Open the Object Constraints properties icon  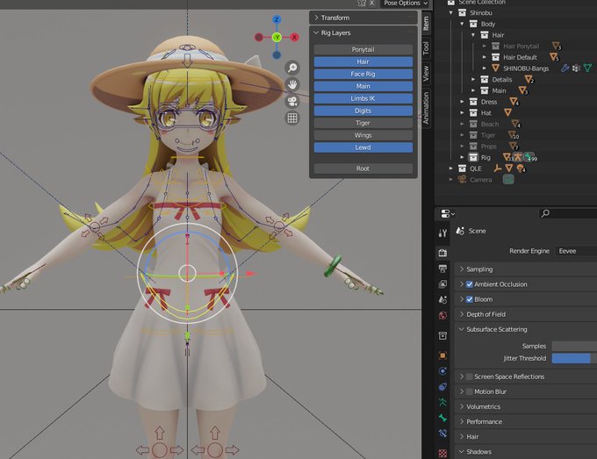[x=442, y=387]
